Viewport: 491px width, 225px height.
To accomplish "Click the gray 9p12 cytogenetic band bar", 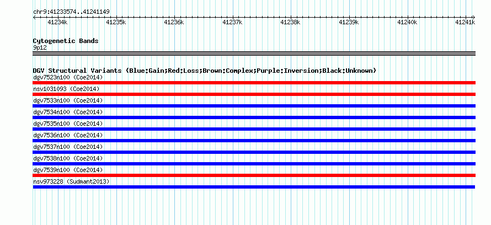I will (254, 53).
